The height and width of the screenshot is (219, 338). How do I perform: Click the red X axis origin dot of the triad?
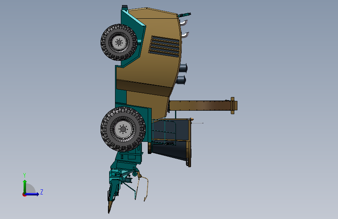tap(24, 194)
